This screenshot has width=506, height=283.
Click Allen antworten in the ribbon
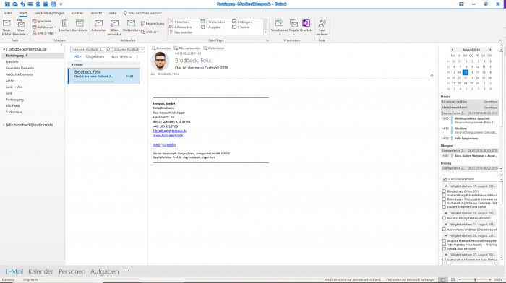114,27
